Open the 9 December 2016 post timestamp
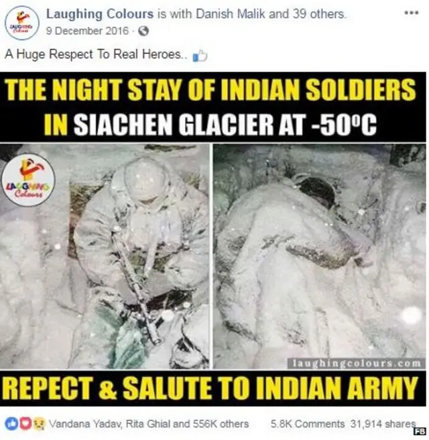 (x=87, y=31)
